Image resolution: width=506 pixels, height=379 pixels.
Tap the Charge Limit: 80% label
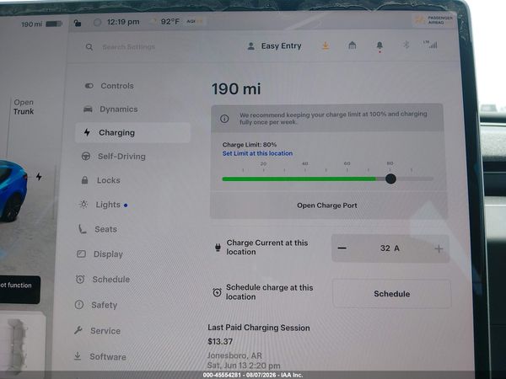pos(249,145)
